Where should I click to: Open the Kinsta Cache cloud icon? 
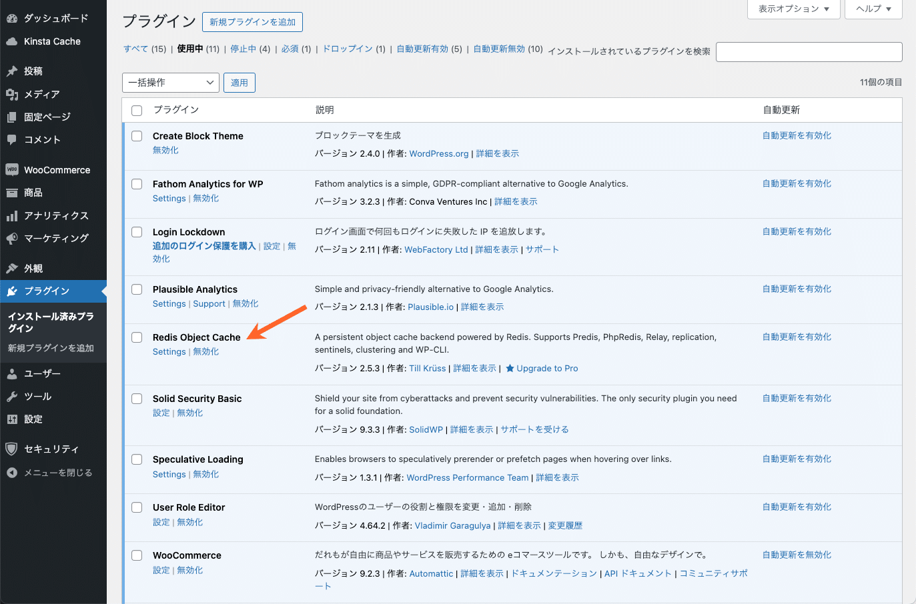[12, 41]
